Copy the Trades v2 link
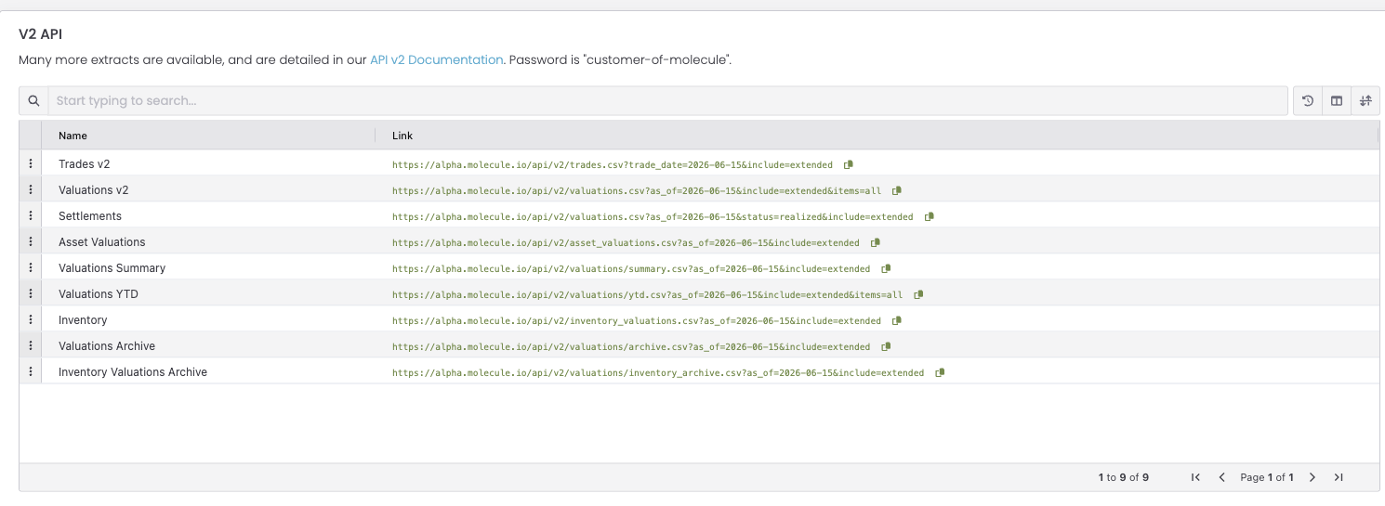The height and width of the screenshot is (506, 1385). 848,164
